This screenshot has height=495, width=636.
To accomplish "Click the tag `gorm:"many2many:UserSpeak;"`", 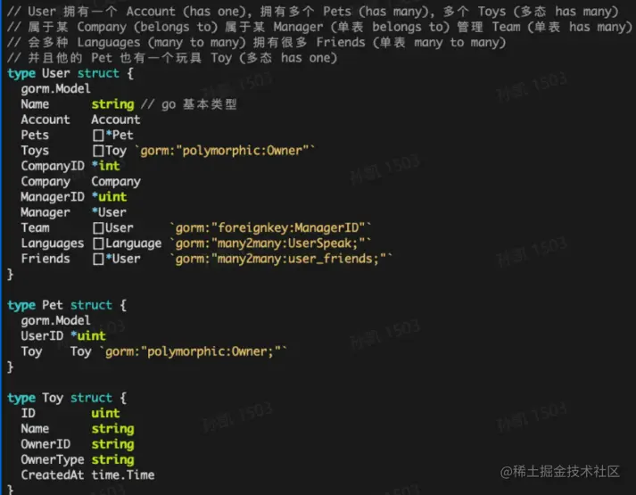I will click(x=270, y=243).
